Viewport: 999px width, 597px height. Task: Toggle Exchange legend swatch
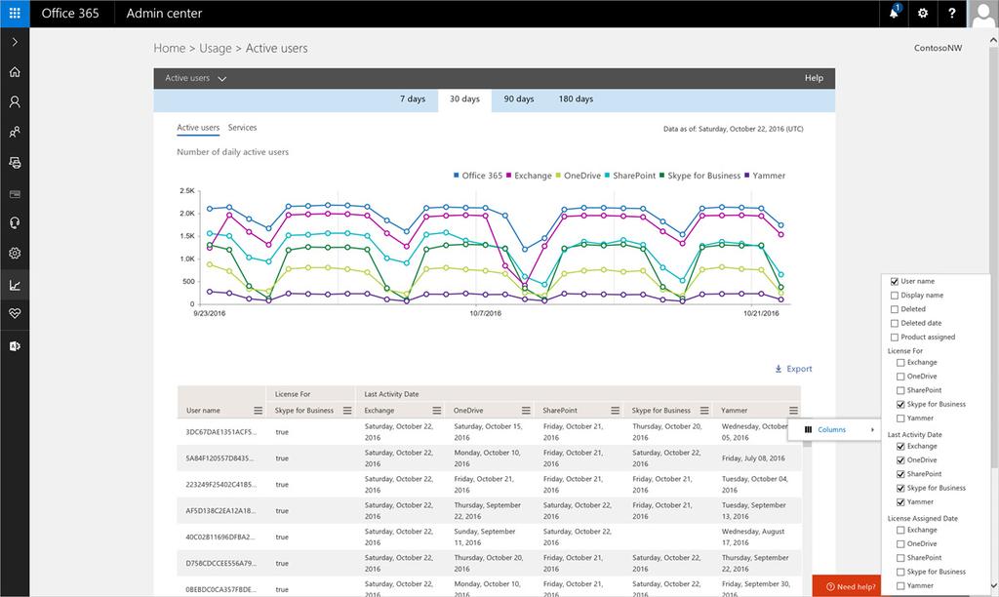(509, 176)
